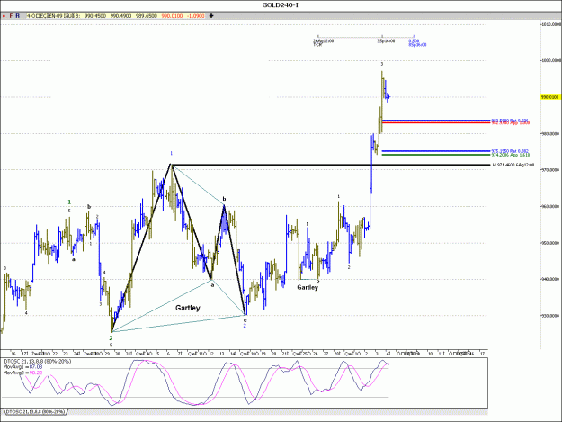
Task: Click the large Gartley pattern label
Action: point(188,308)
